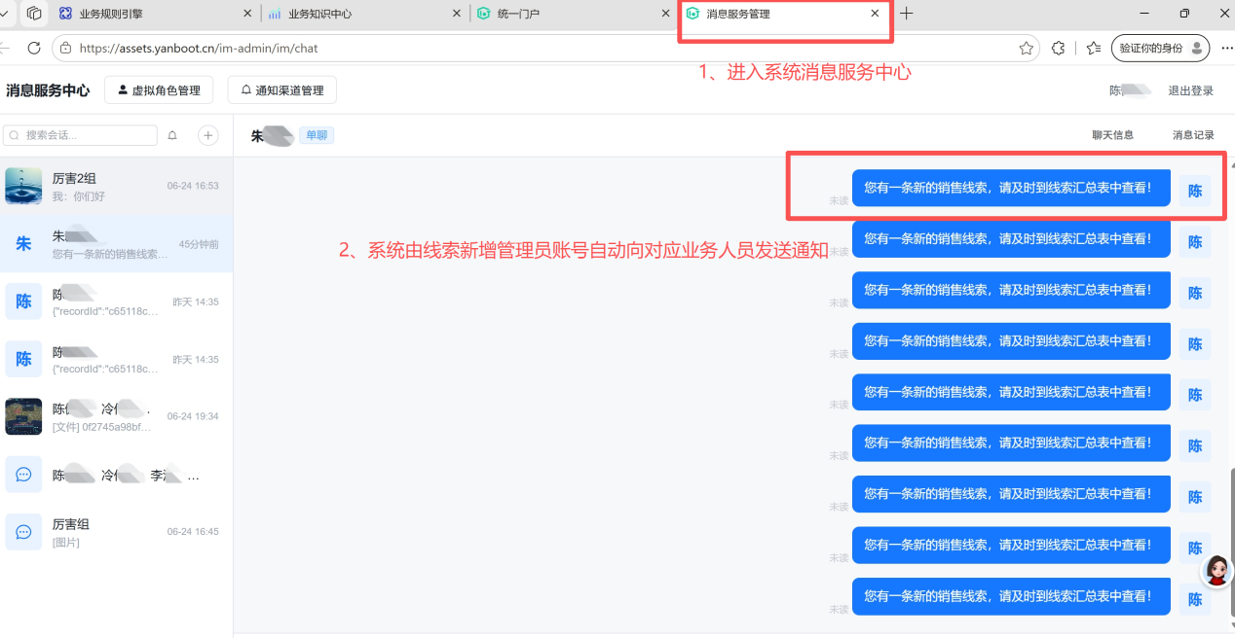Select the 消息服务管理 browser tab
Image resolution: width=1235 pixels, height=638 pixels.
(785, 14)
